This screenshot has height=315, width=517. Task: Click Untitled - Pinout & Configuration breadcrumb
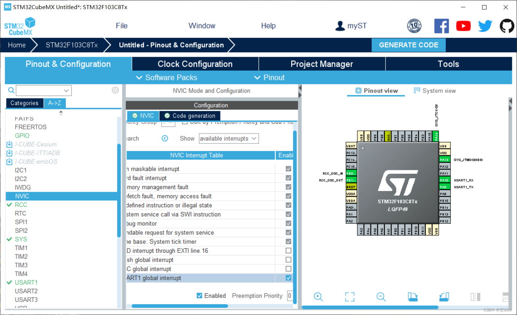[x=171, y=45]
